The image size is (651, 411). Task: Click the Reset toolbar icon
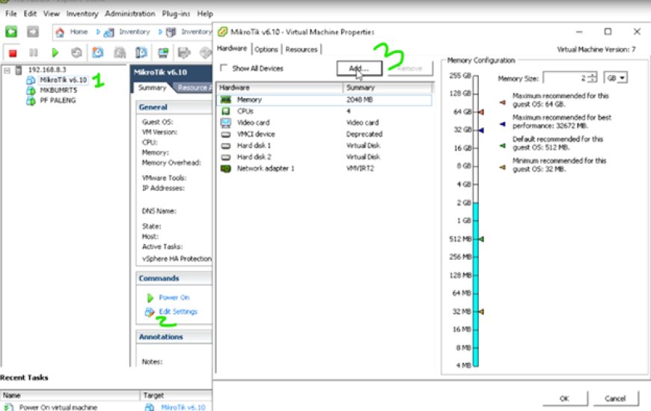coord(76,52)
